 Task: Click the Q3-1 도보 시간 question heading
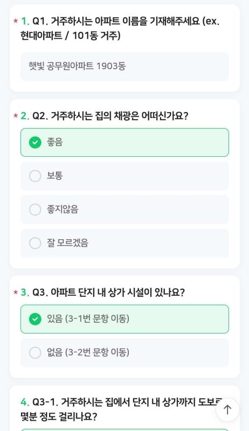click(121, 409)
